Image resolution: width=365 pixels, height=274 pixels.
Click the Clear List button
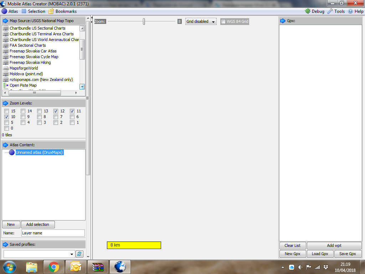click(x=292, y=245)
